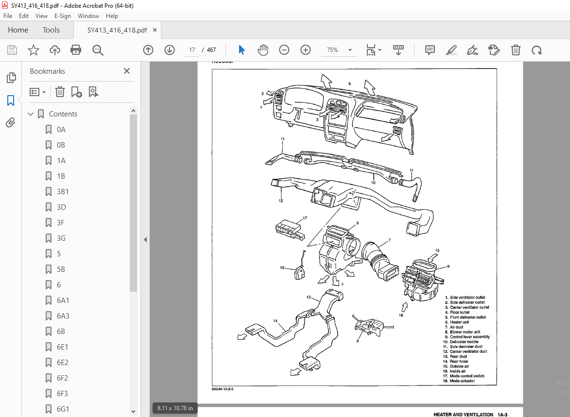This screenshot has height=417, width=570.
Task: Jump to bookmark 3D
Action: 61,207
